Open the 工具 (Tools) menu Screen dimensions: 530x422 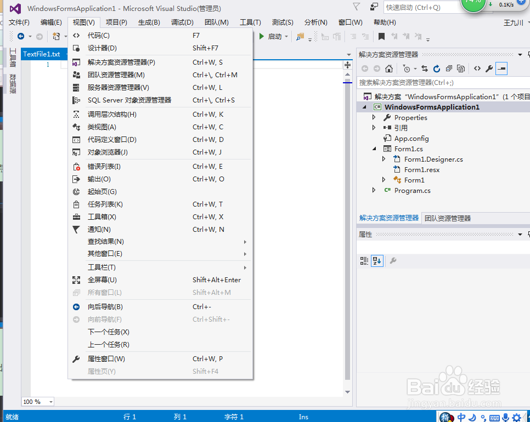click(251, 22)
